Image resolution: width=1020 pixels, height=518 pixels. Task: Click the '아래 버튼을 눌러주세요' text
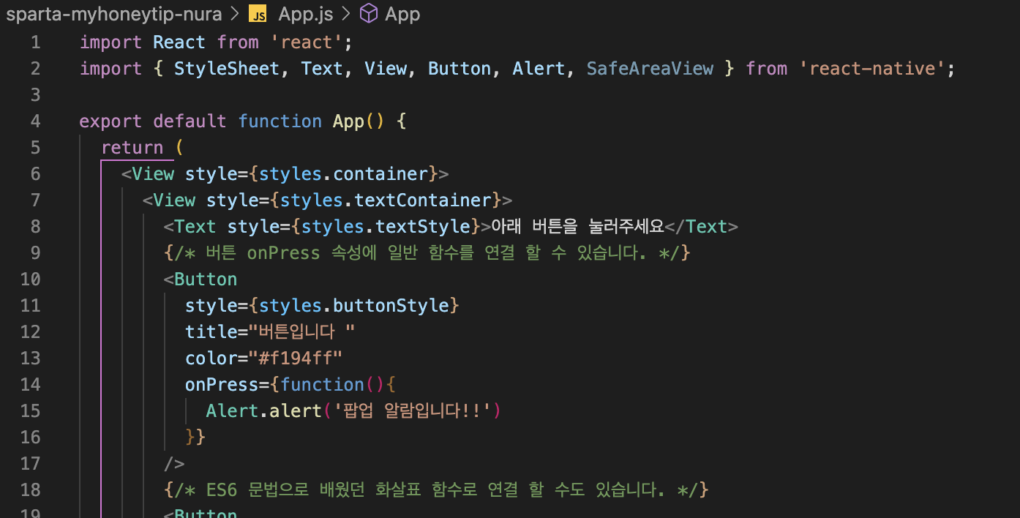(x=577, y=227)
